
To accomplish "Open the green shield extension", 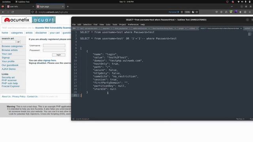I will click(x=231, y=12).
